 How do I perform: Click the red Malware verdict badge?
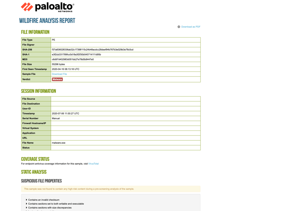pyautogui.click(x=57, y=79)
